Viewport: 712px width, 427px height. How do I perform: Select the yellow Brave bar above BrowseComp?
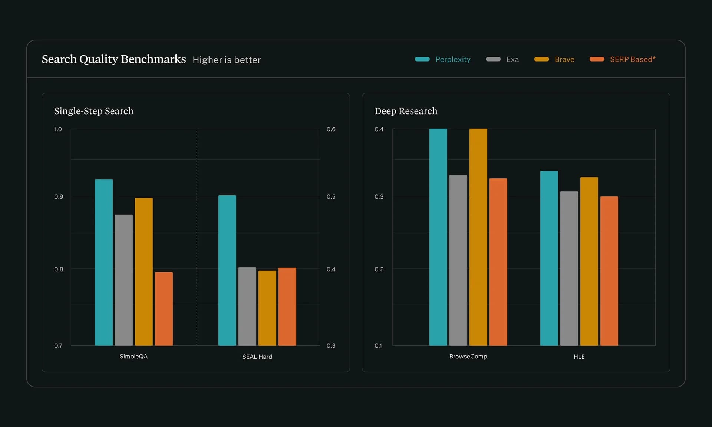479,237
